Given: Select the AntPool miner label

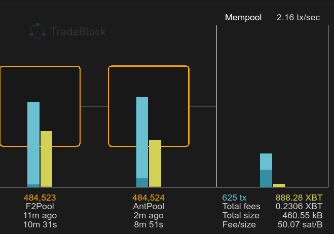Looking at the screenshot, I should click(x=149, y=207).
